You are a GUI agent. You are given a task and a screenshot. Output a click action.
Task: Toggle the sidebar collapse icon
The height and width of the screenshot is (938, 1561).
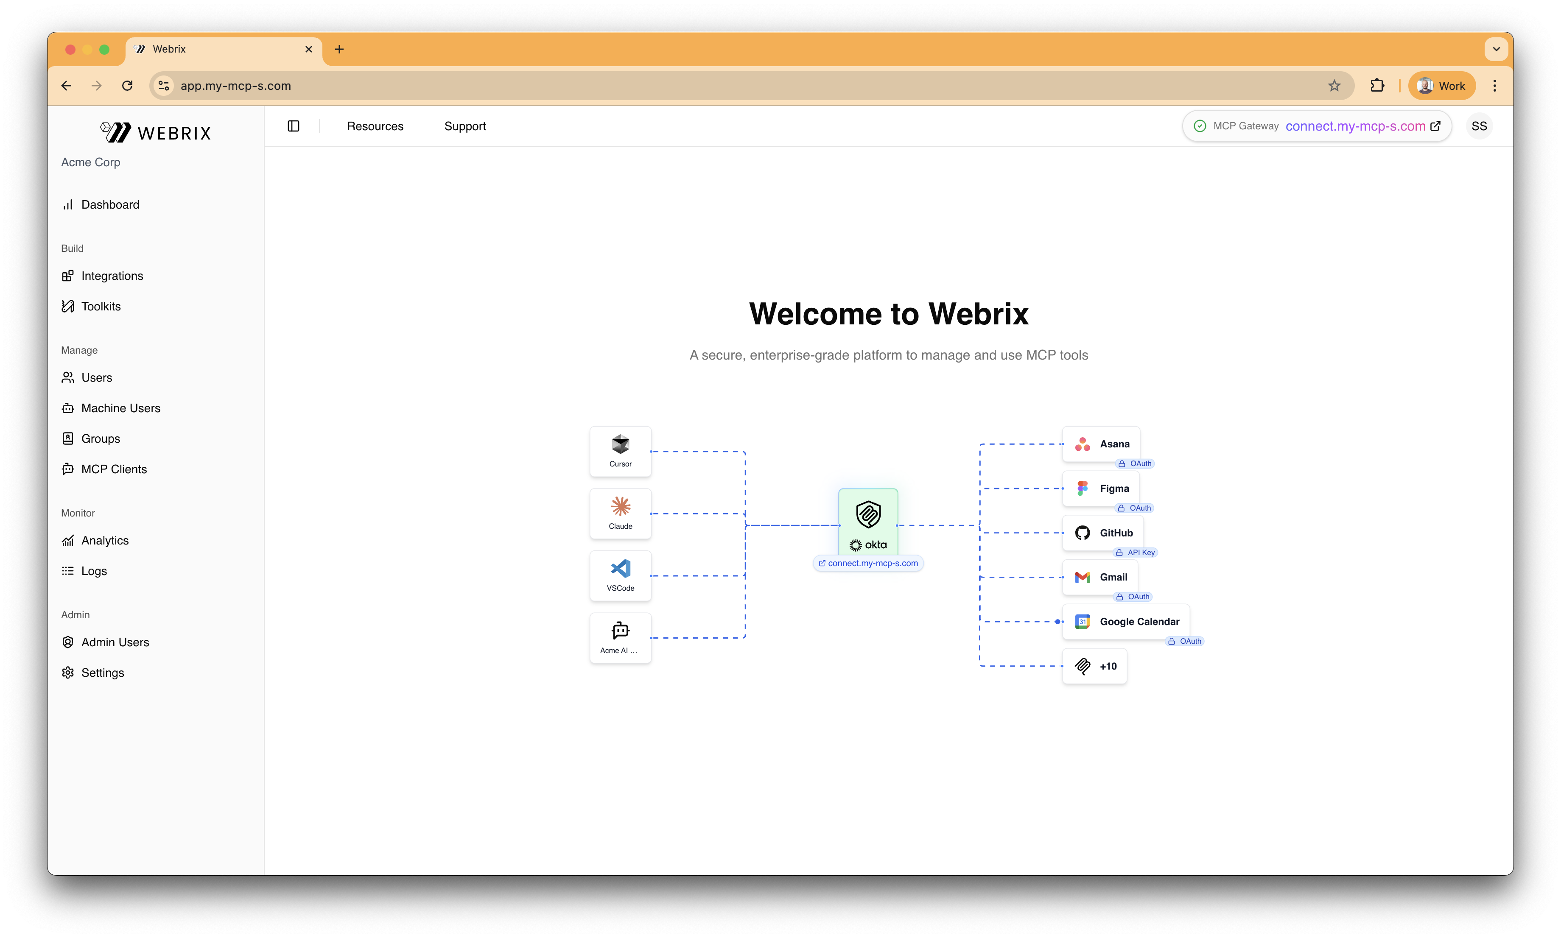tap(294, 126)
